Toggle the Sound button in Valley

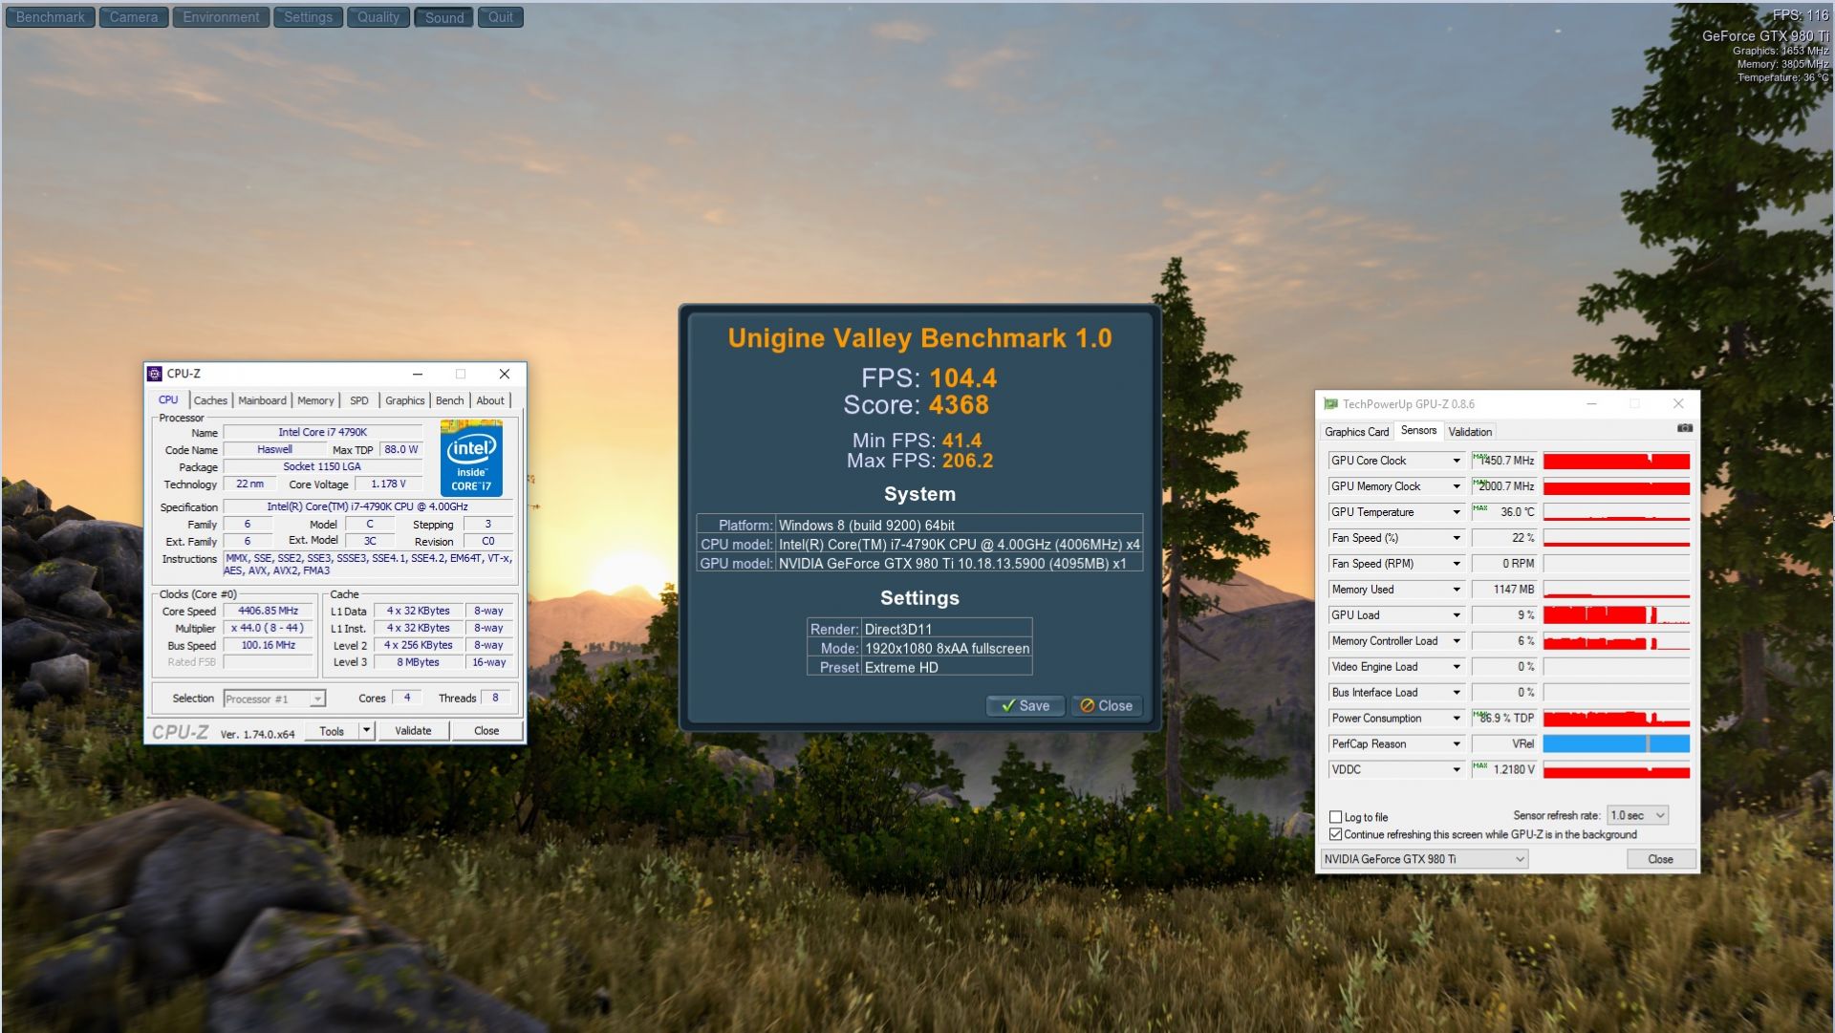click(x=444, y=17)
